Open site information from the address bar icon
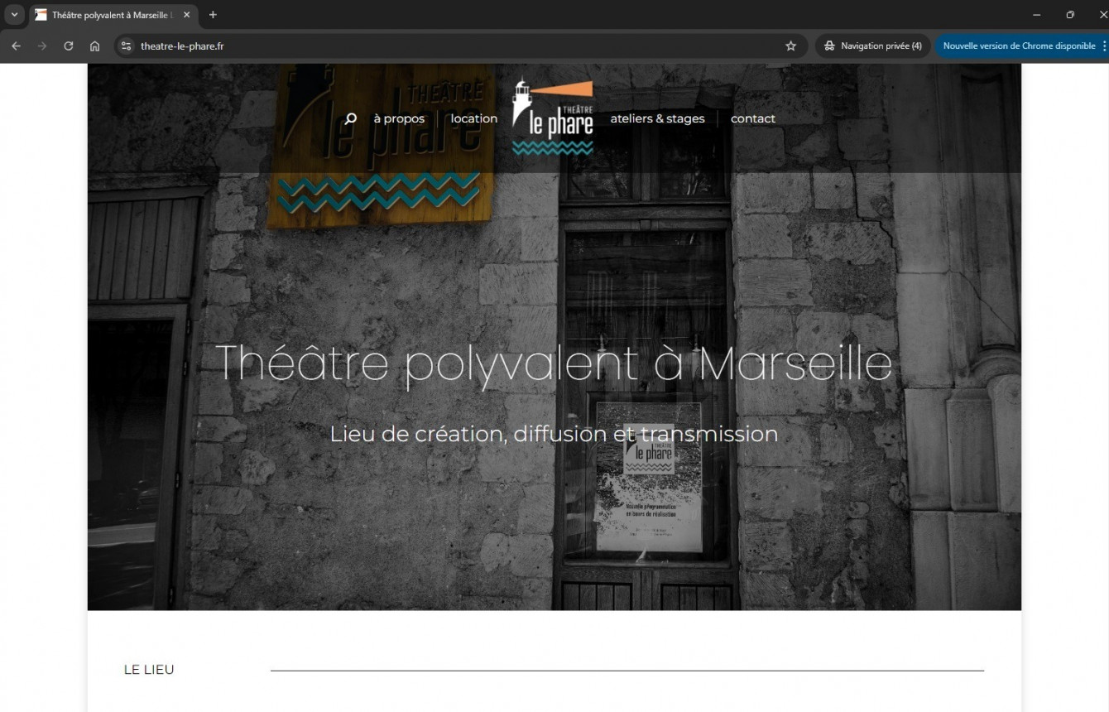Viewport: 1109px width, 712px height. coord(126,46)
